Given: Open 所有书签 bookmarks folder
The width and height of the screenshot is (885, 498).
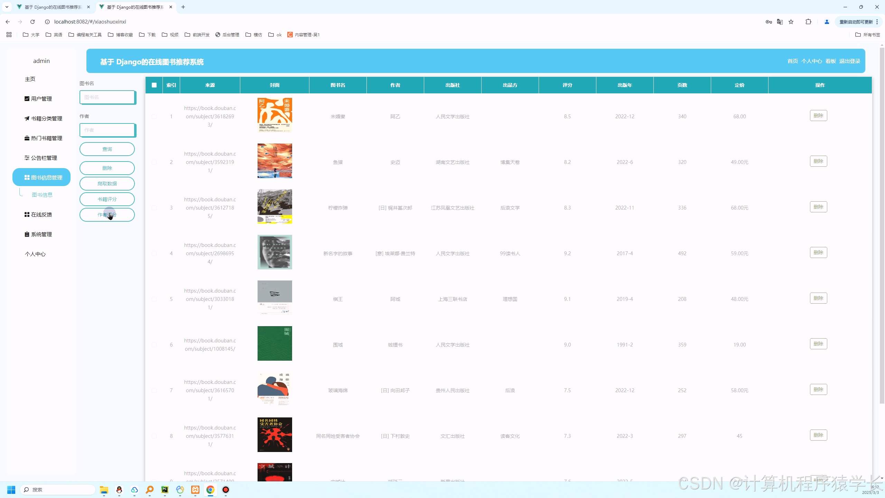Looking at the screenshot, I should coord(868,35).
